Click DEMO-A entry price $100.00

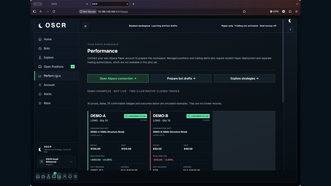95,149
